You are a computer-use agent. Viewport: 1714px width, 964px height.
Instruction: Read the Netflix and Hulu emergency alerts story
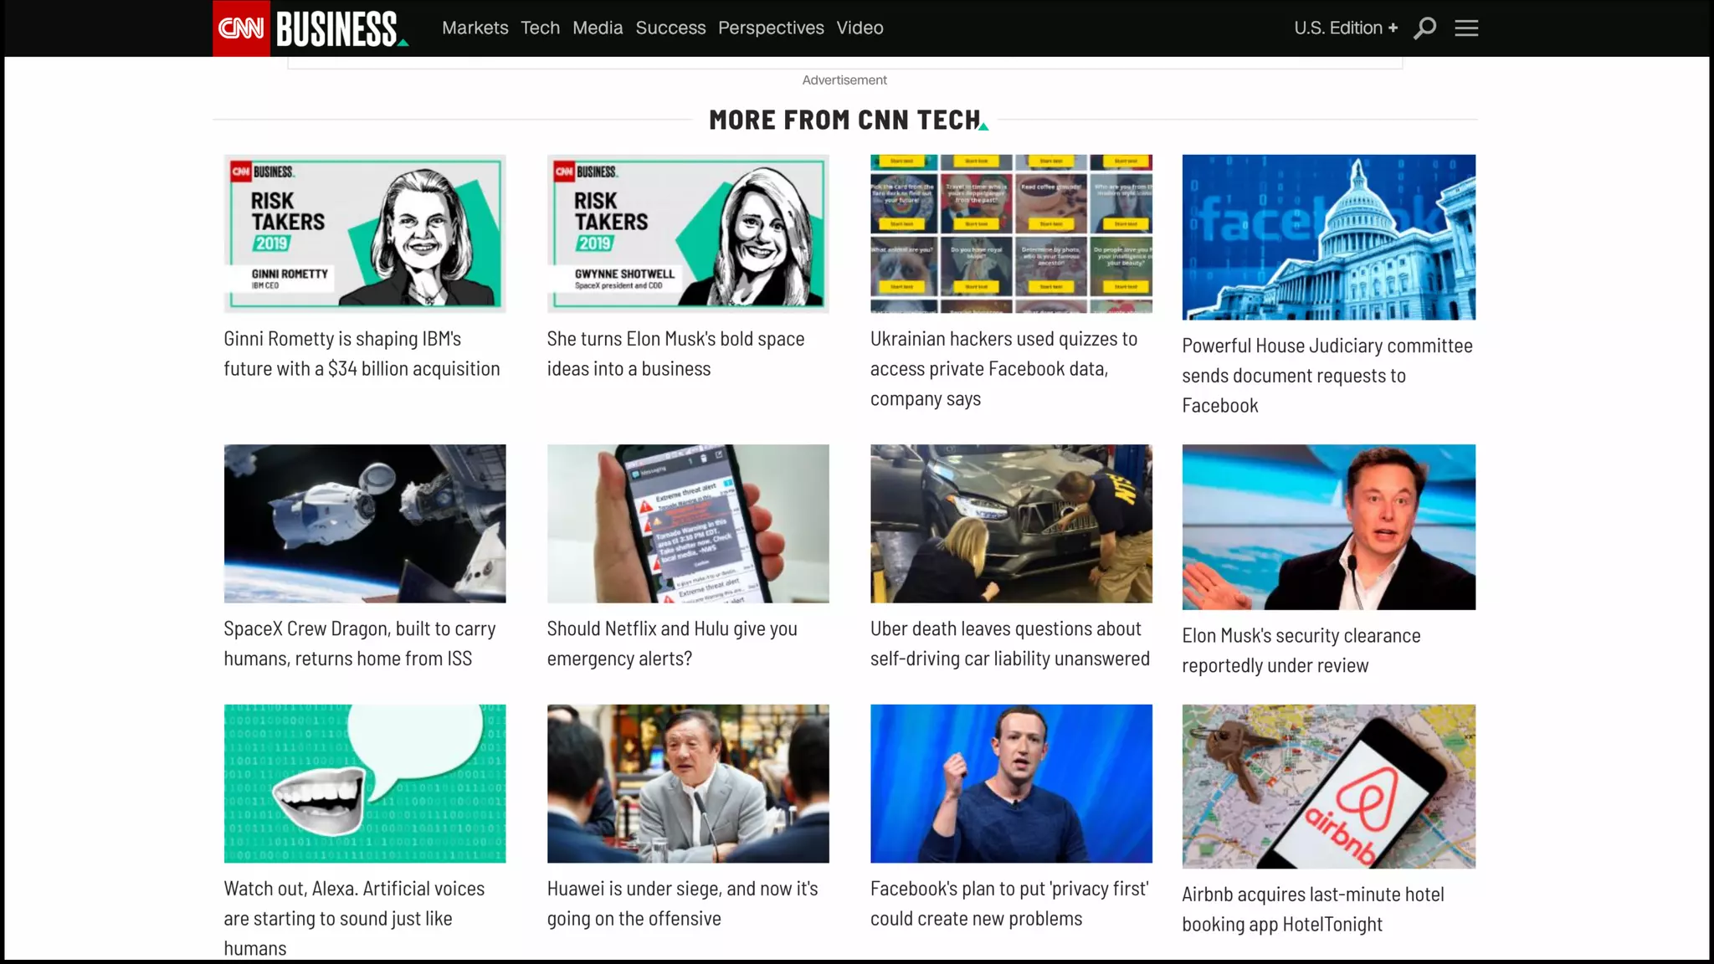click(672, 644)
